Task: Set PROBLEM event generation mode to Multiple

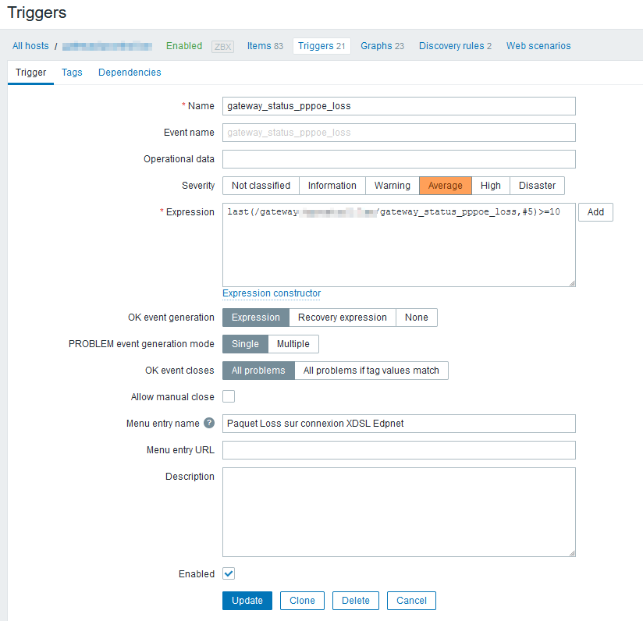Action: click(x=293, y=344)
